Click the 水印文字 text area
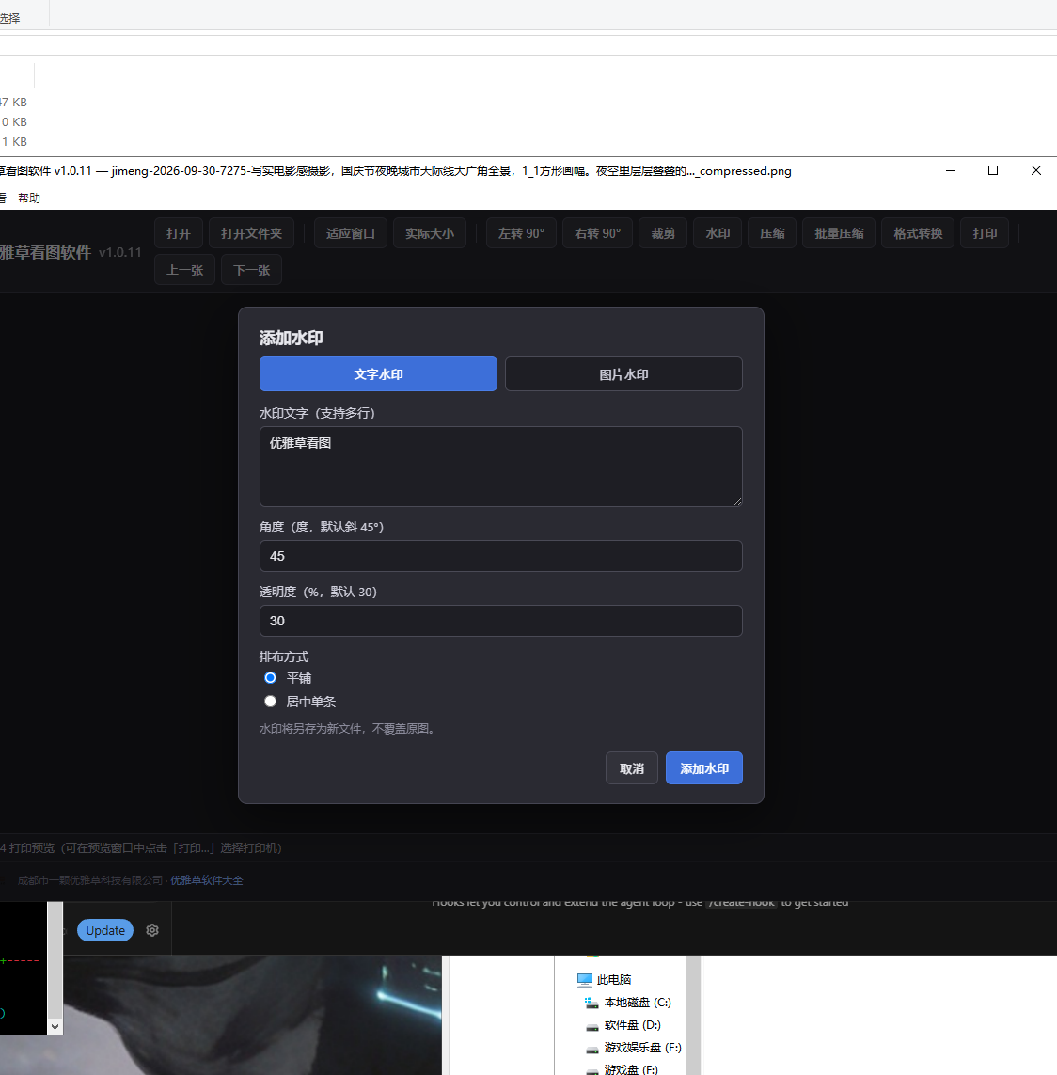The image size is (1057, 1075). (501, 466)
